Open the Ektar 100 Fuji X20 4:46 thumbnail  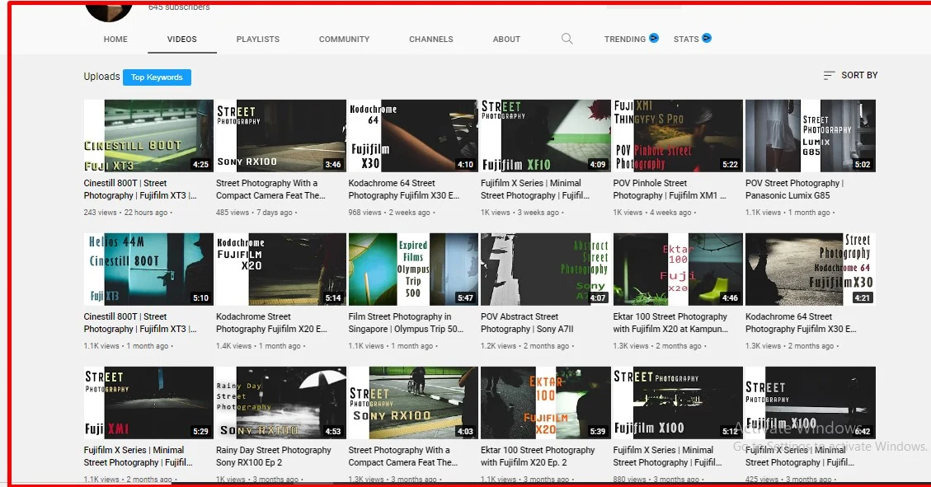tap(678, 269)
